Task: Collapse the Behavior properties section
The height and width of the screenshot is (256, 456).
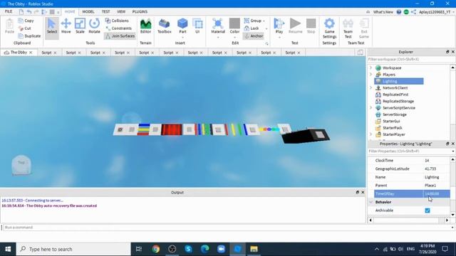Action: [371, 202]
